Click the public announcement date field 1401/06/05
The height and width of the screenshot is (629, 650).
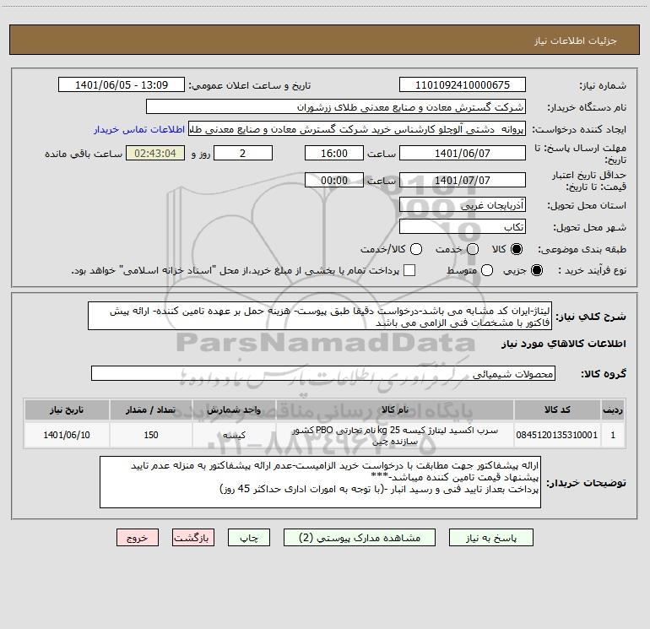[122, 85]
